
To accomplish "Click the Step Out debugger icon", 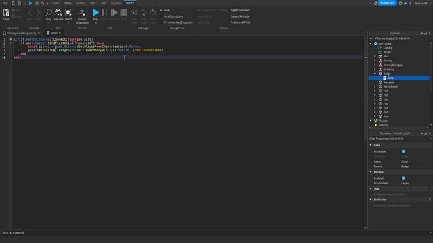I will [154, 13].
